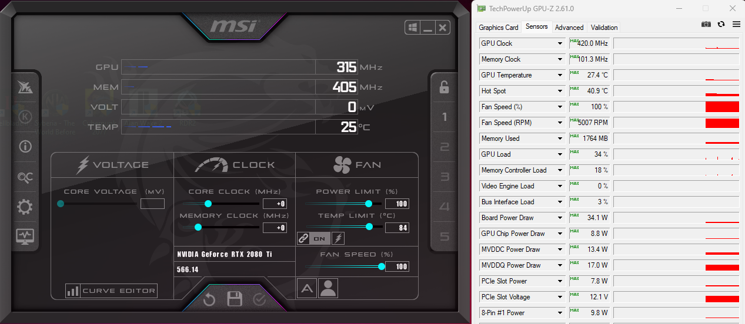Reset settings with the circular arrow icon
This screenshot has height=324, width=745.
pyautogui.click(x=209, y=299)
